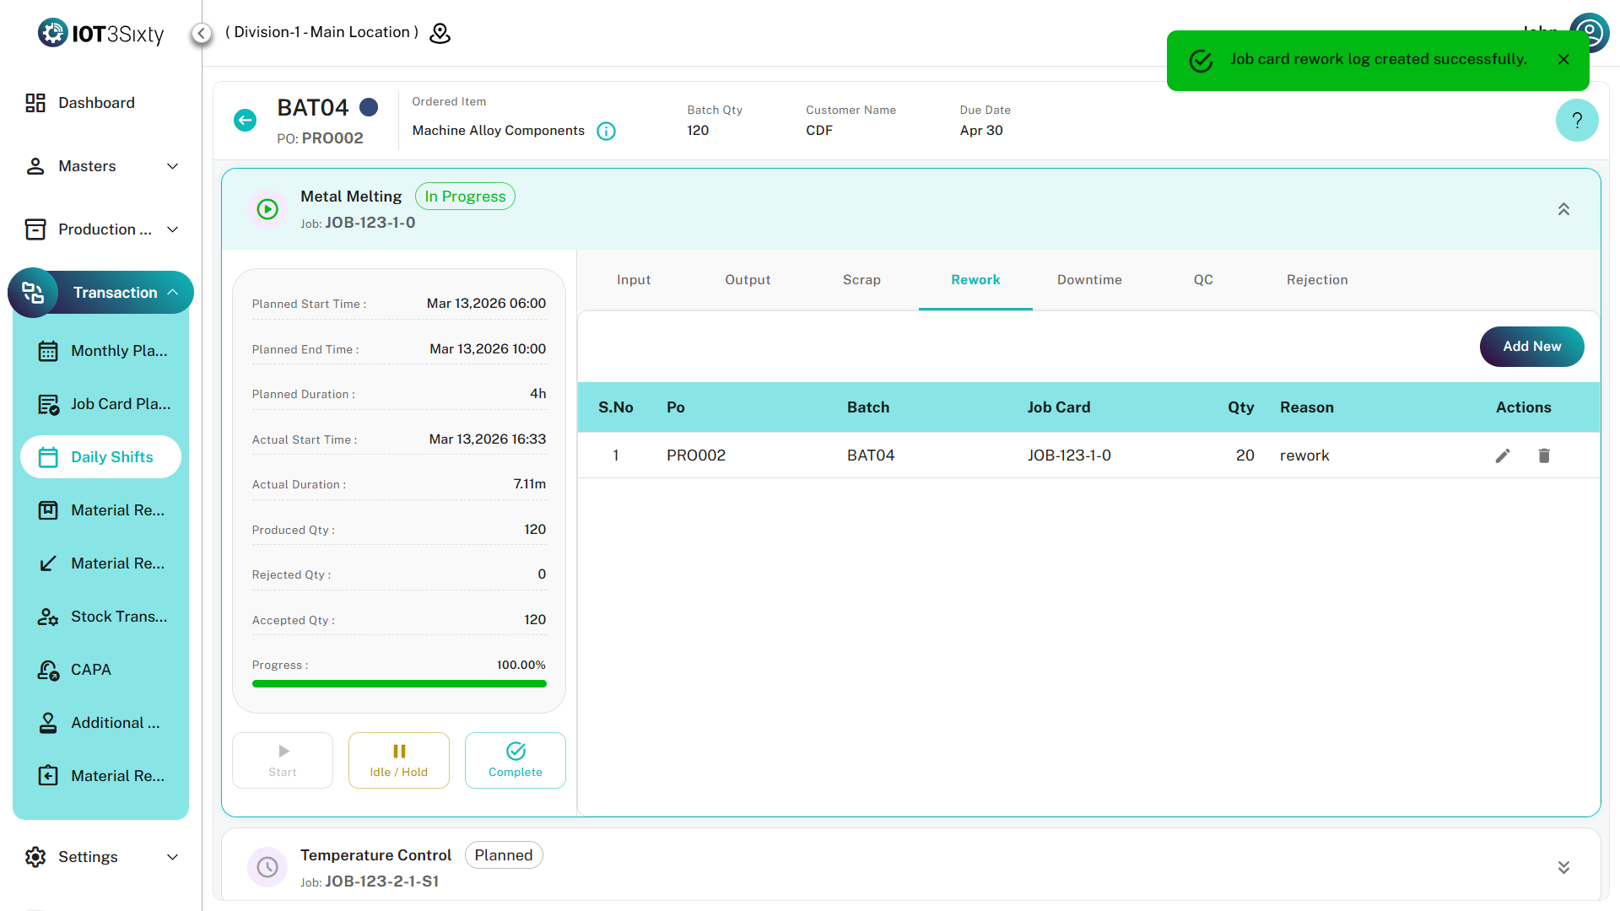Open the CAPA sidebar item
The image size is (1620, 911).
click(91, 670)
